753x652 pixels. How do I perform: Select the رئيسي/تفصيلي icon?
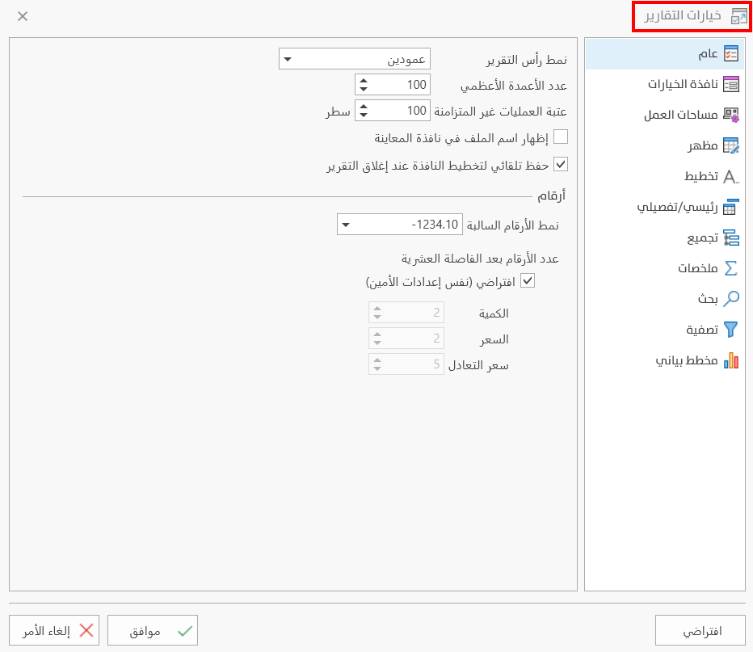pyautogui.click(x=731, y=207)
